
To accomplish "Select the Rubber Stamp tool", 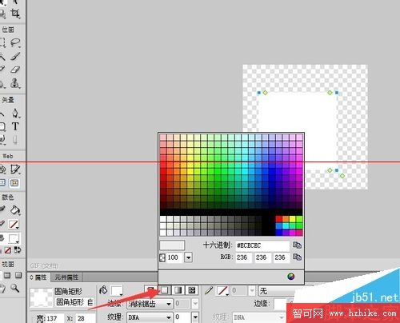I will (x=15, y=83).
